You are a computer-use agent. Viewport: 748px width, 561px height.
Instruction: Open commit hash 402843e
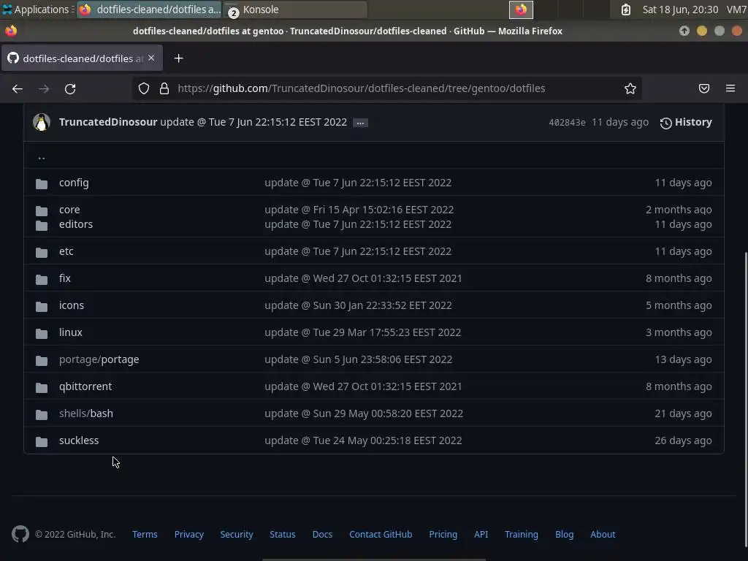[x=567, y=122]
